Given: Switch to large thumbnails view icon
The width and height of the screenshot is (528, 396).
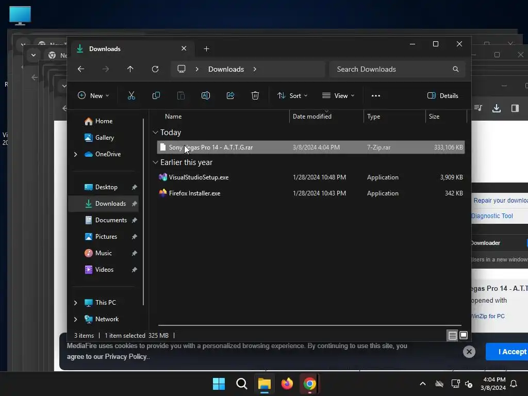Looking at the screenshot, I should pos(464,335).
